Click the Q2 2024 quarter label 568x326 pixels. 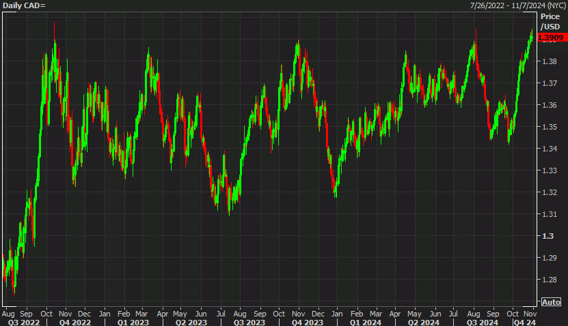pos(424,322)
